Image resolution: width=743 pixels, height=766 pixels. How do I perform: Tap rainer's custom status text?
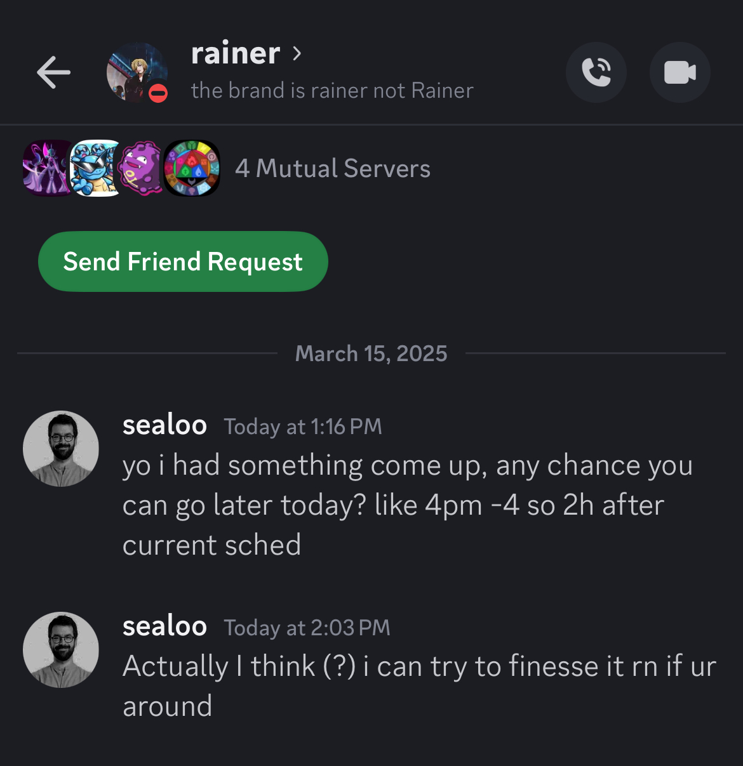click(332, 91)
